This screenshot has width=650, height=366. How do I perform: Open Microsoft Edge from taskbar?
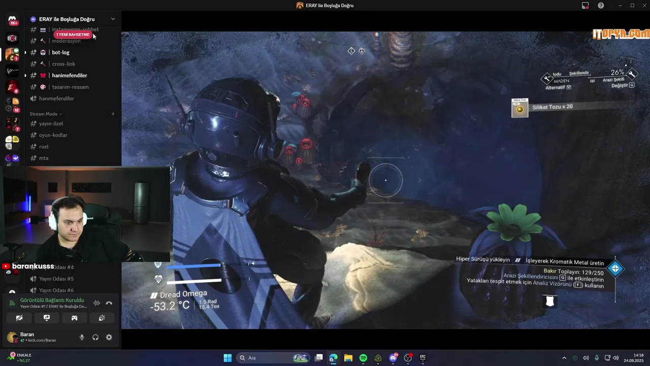(x=333, y=358)
